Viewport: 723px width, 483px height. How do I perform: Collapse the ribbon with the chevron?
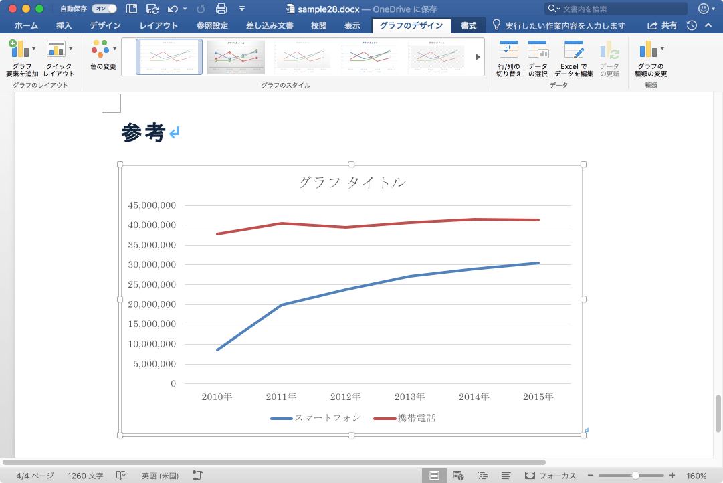708,26
